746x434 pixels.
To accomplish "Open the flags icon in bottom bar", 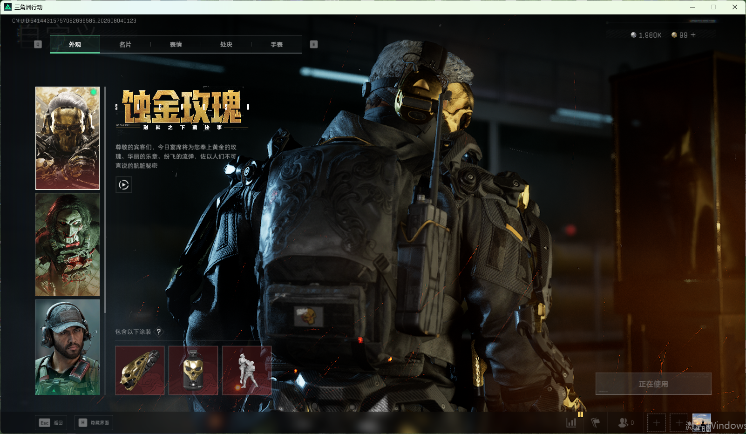I will tap(596, 422).
